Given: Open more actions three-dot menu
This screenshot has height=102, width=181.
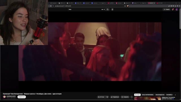Looking at the screenshot, I should click(132, 97).
